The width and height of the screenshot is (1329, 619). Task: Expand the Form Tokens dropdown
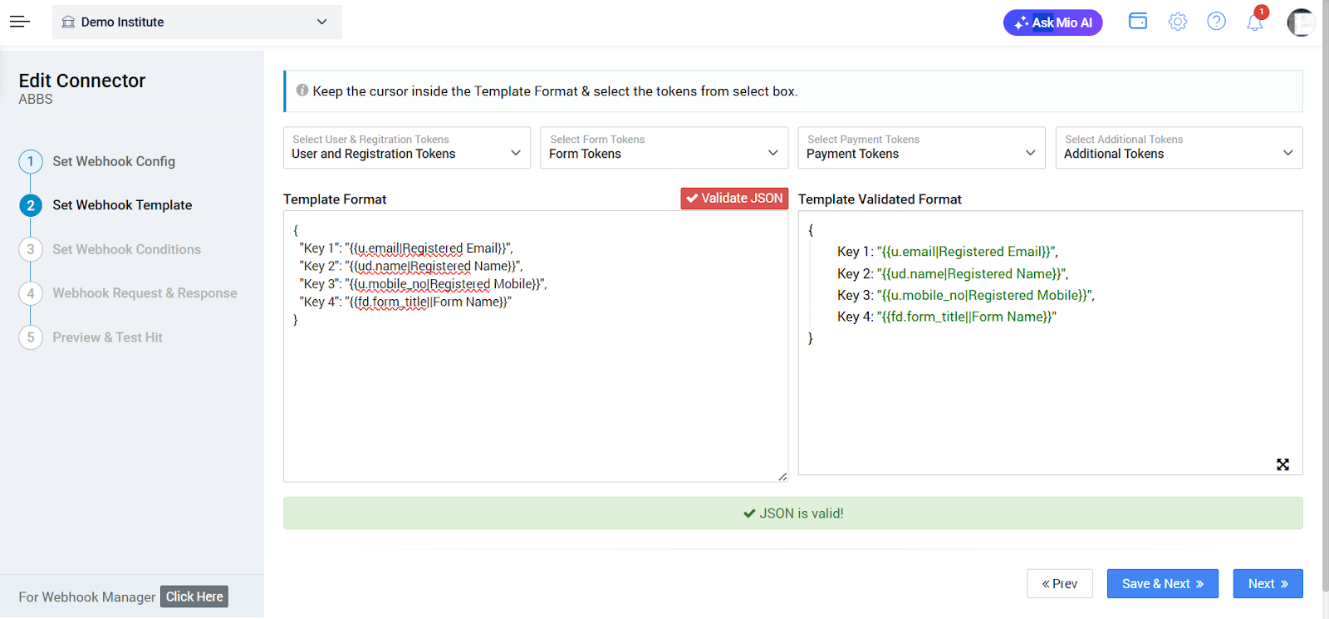[x=664, y=148]
